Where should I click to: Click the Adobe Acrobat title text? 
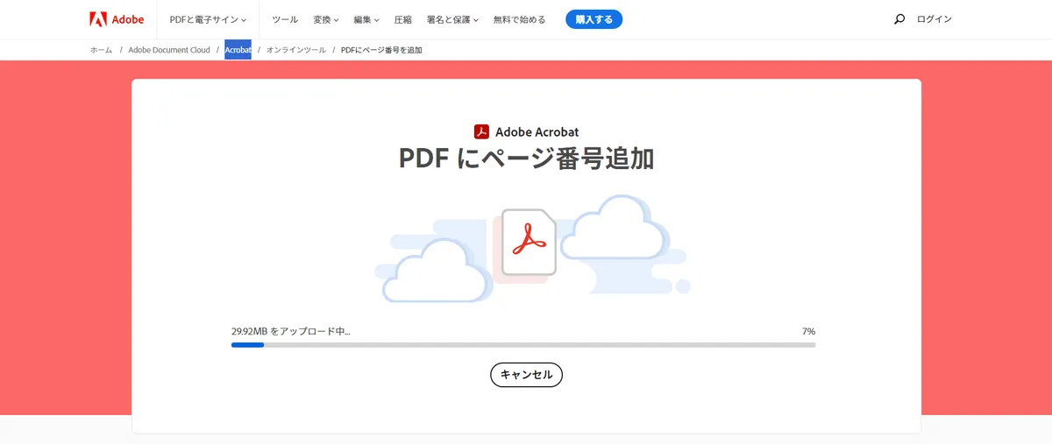pyautogui.click(x=537, y=132)
